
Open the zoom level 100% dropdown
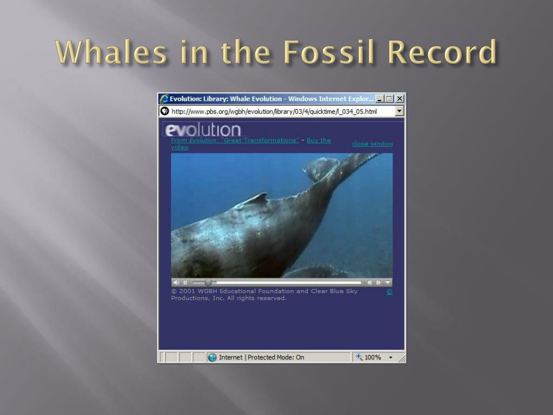(x=390, y=358)
